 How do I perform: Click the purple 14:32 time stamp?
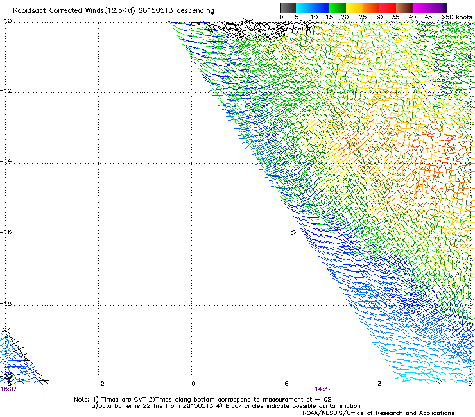point(323,389)
